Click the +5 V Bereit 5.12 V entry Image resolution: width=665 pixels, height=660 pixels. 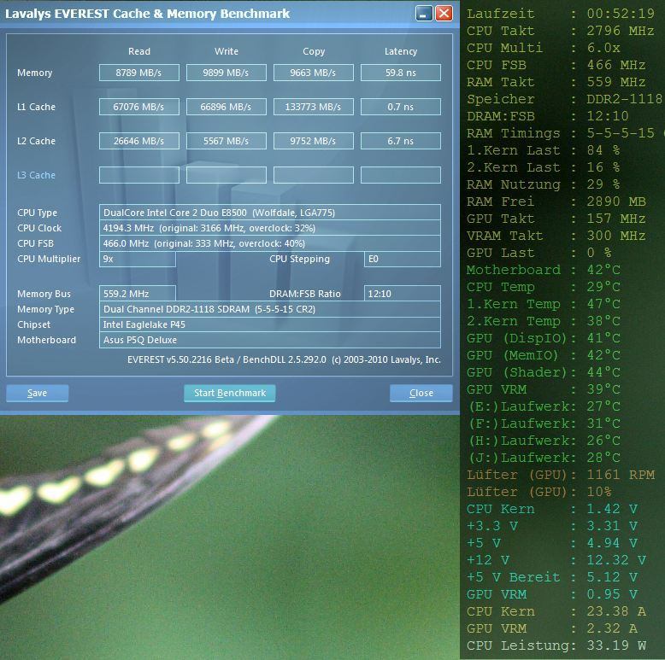coord(552,577)
